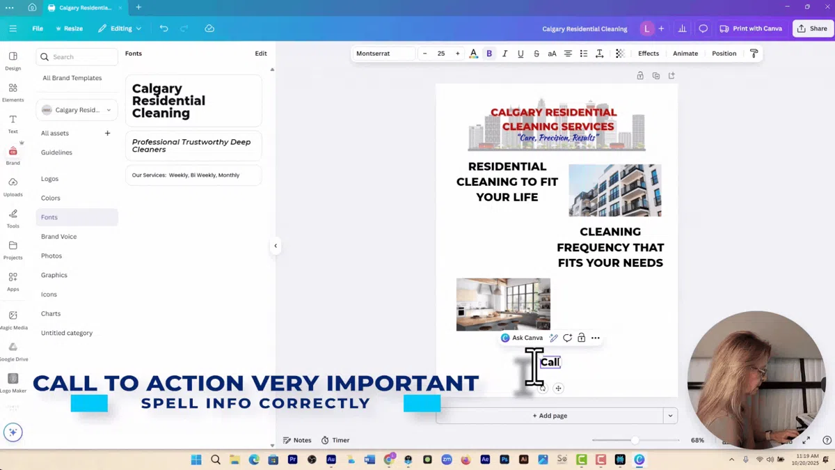The height and width of the screenshot is (470, 835).
Task: Adjust the zoom level slider
Action: [635, 440]
